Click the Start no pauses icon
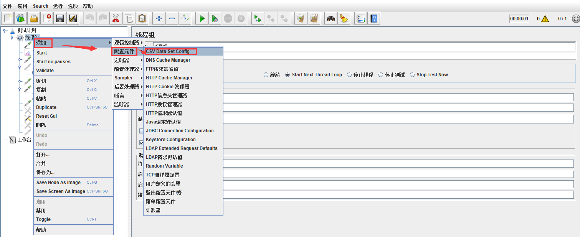Image resolution: width=580 pixels, height=237 pixels. coord(215,18)
